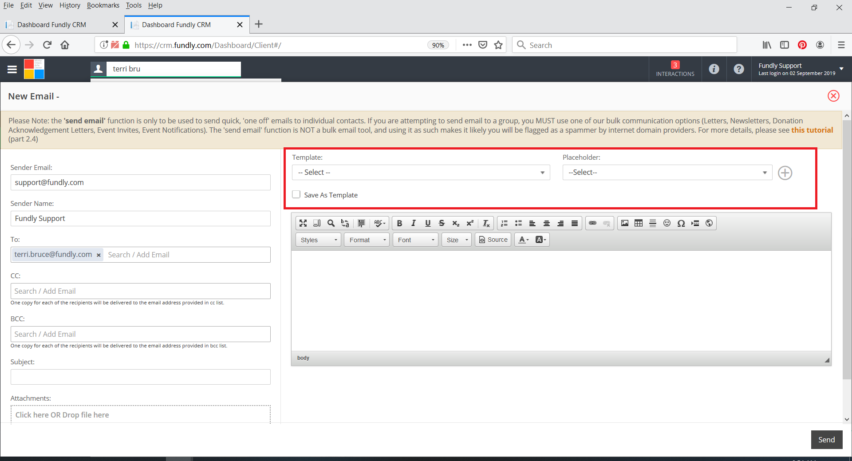Viewport: 852px width, 461px height.
Task: Open the 'this tutorial' link
Action: click(x=812, y=130)
